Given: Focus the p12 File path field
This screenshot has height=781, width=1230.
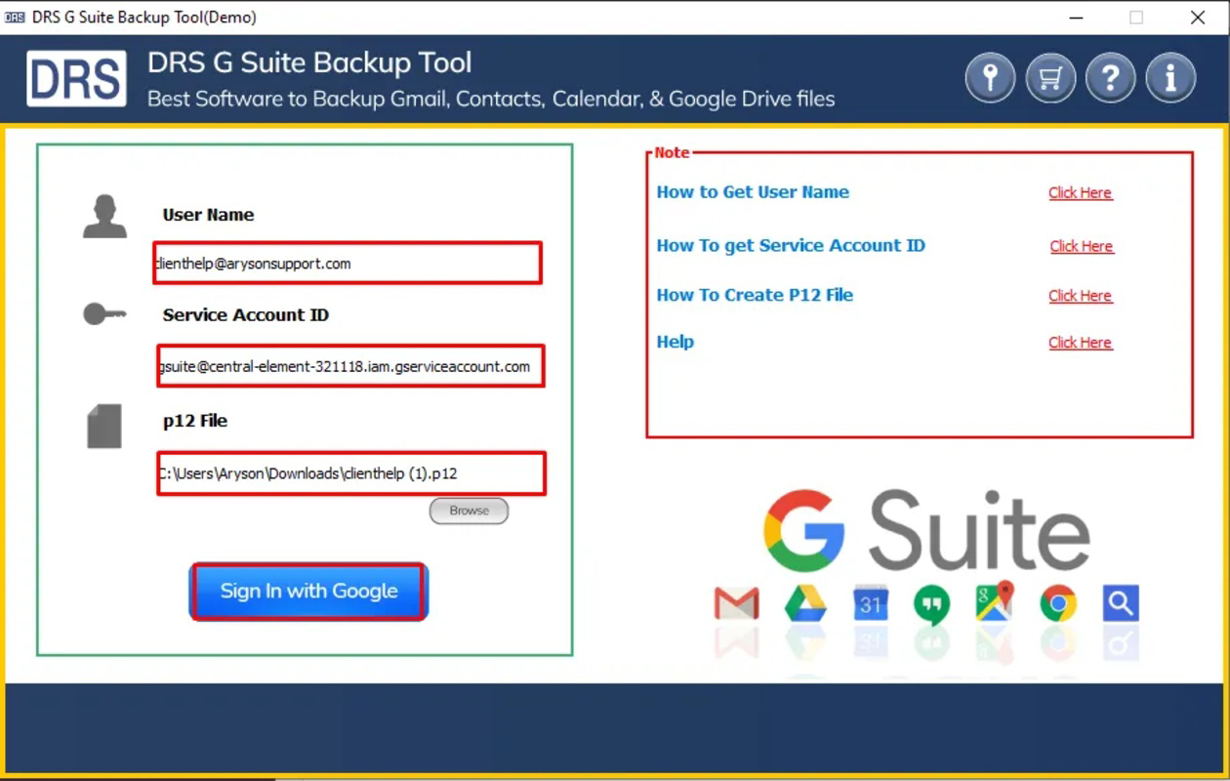Looking at the screenshot, I should point(350,473).
